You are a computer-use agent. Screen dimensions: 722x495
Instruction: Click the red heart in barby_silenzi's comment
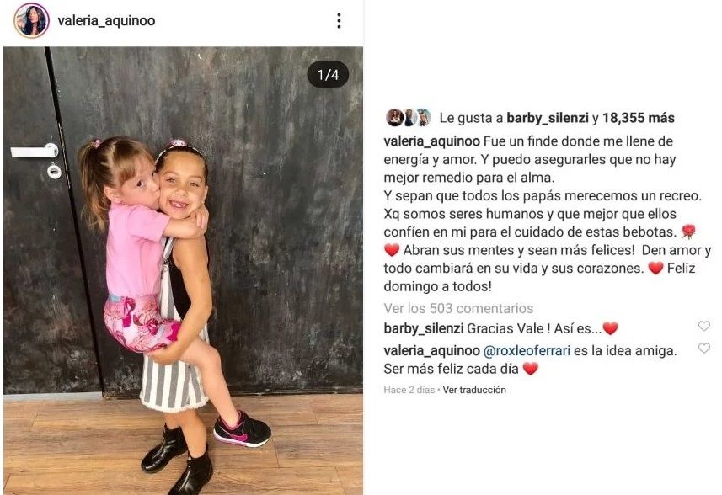pyautogui.click(x=610, y=328)
